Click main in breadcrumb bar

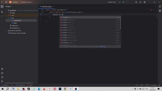click(x=30, y=85)
